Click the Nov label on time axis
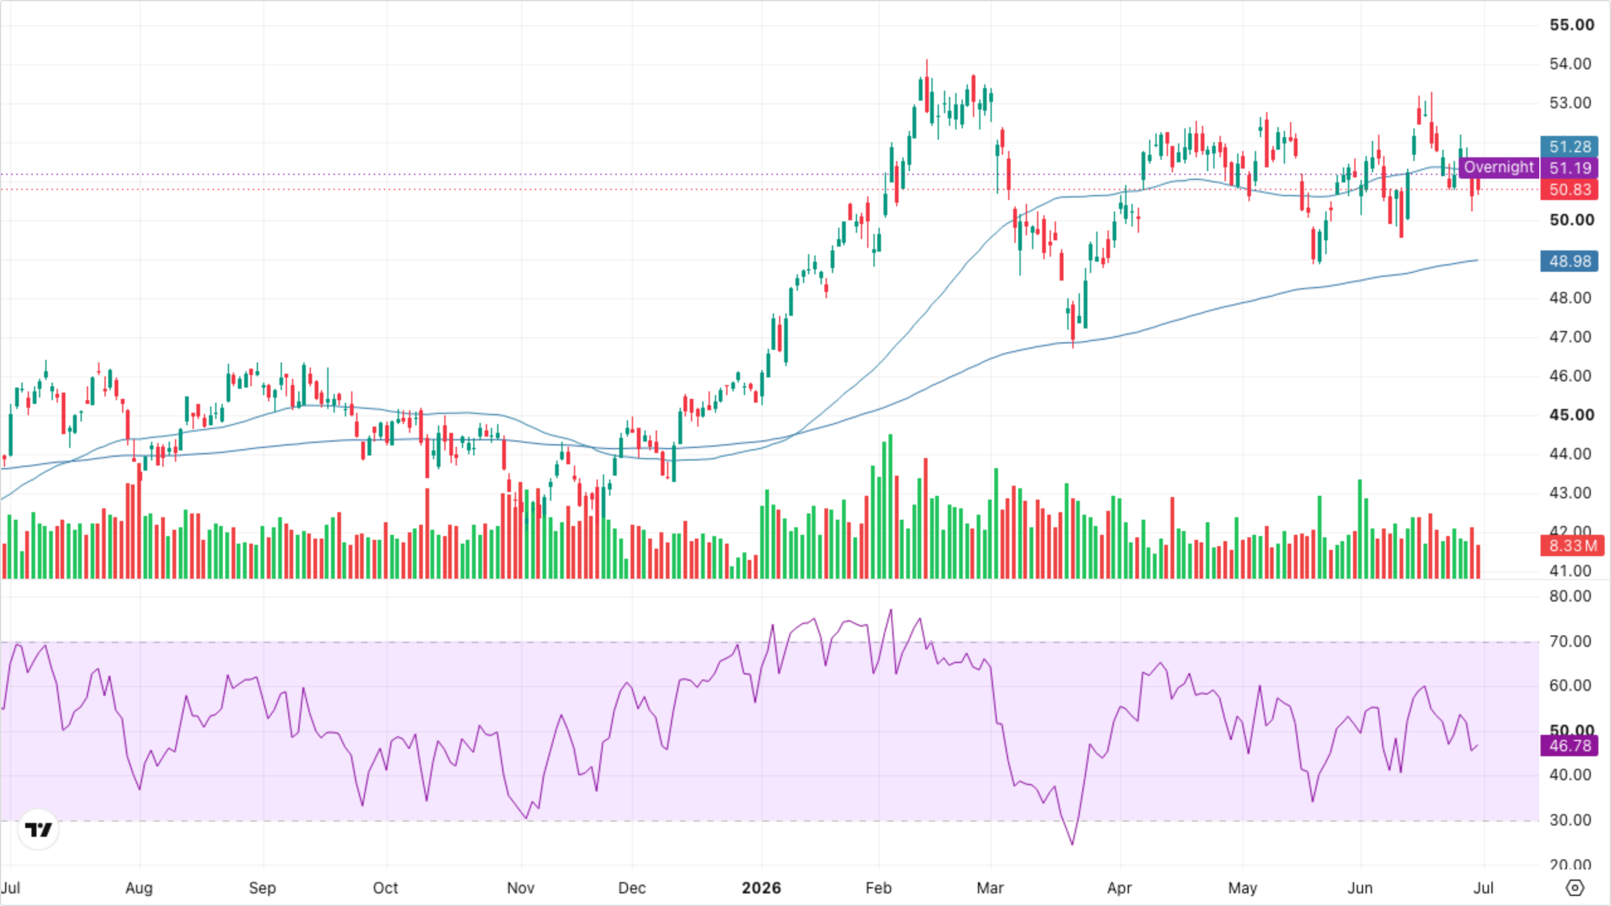This screenshot has height=906, width=1611. (520, 888)
